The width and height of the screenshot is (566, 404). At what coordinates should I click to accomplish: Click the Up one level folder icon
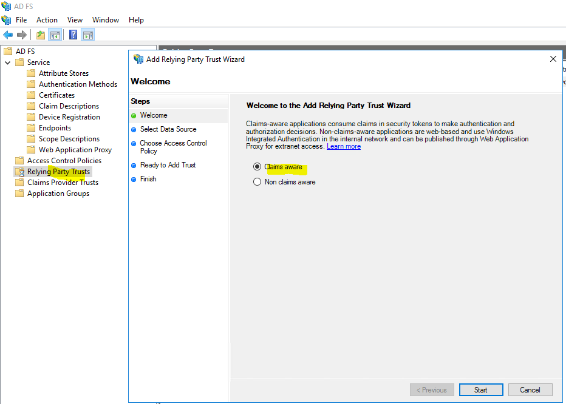pyautogui.click(x=41, y=35)
